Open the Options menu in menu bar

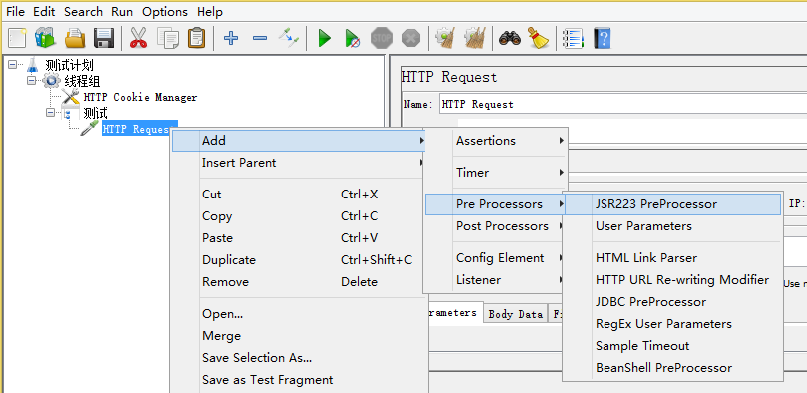tap(165, 11)
